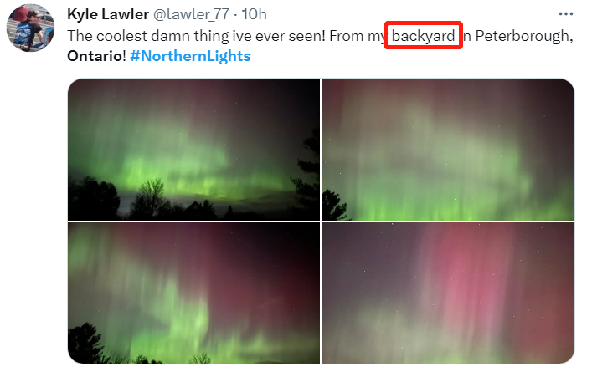Open the @lawler_77 handle link
Screen dimensions: 592x367
[191, 14]
